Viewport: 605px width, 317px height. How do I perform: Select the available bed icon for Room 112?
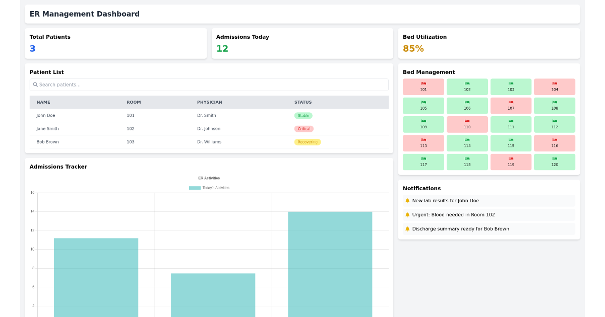555,122
